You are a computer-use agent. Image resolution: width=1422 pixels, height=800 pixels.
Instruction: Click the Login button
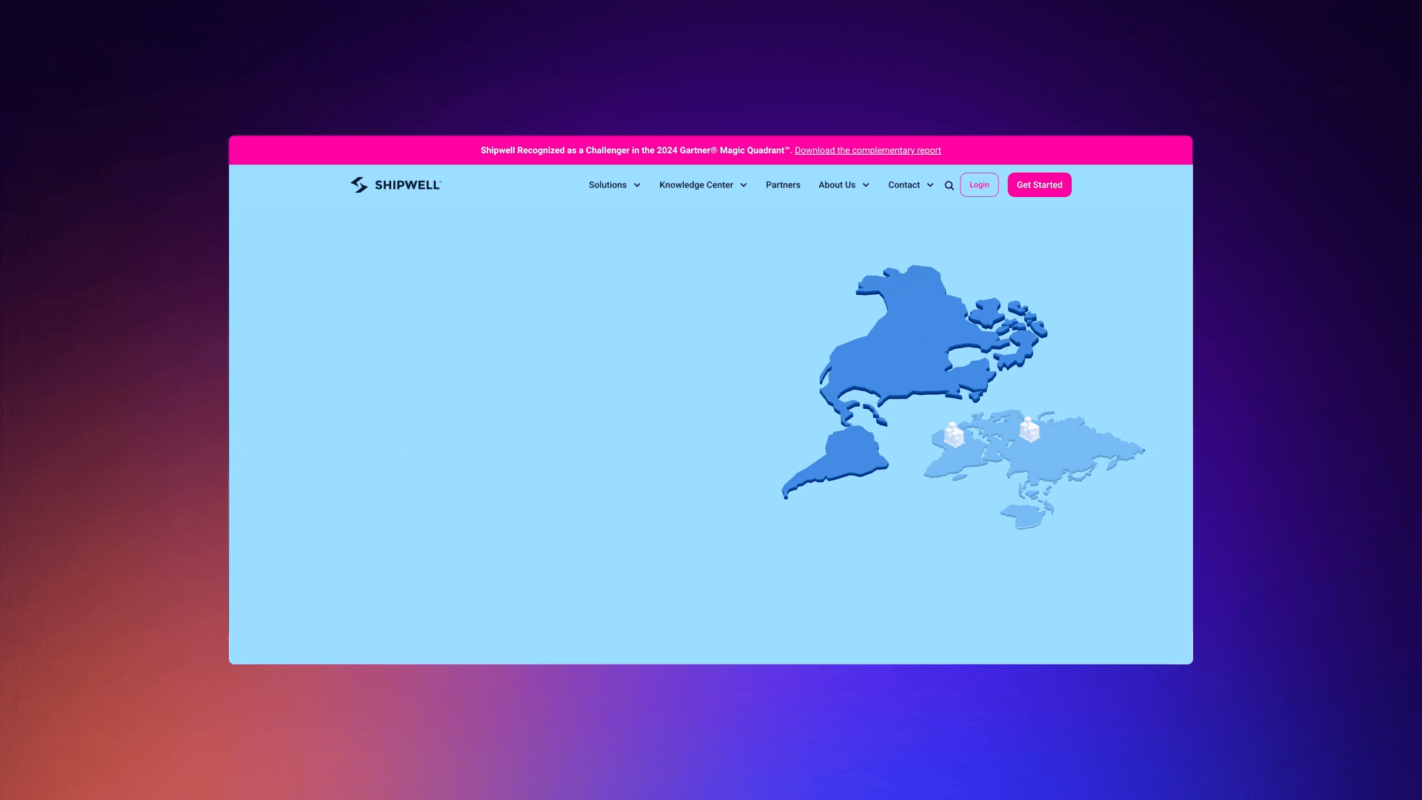tap(978, 184)
